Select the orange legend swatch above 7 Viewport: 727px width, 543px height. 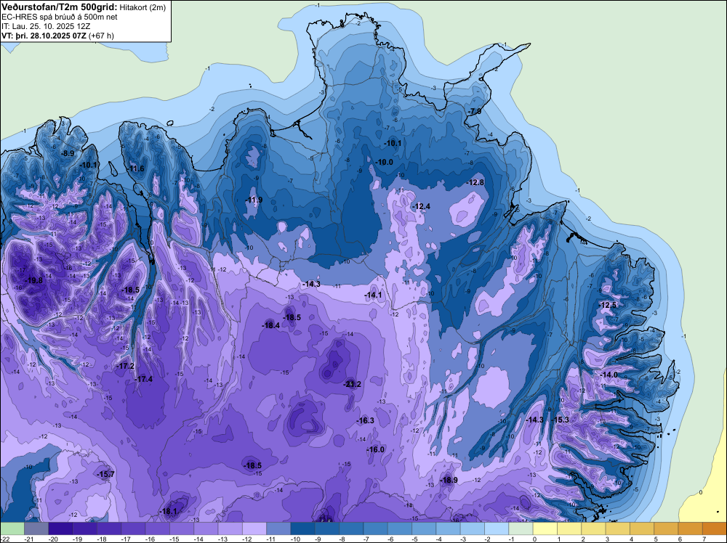[x=715, y=528]
